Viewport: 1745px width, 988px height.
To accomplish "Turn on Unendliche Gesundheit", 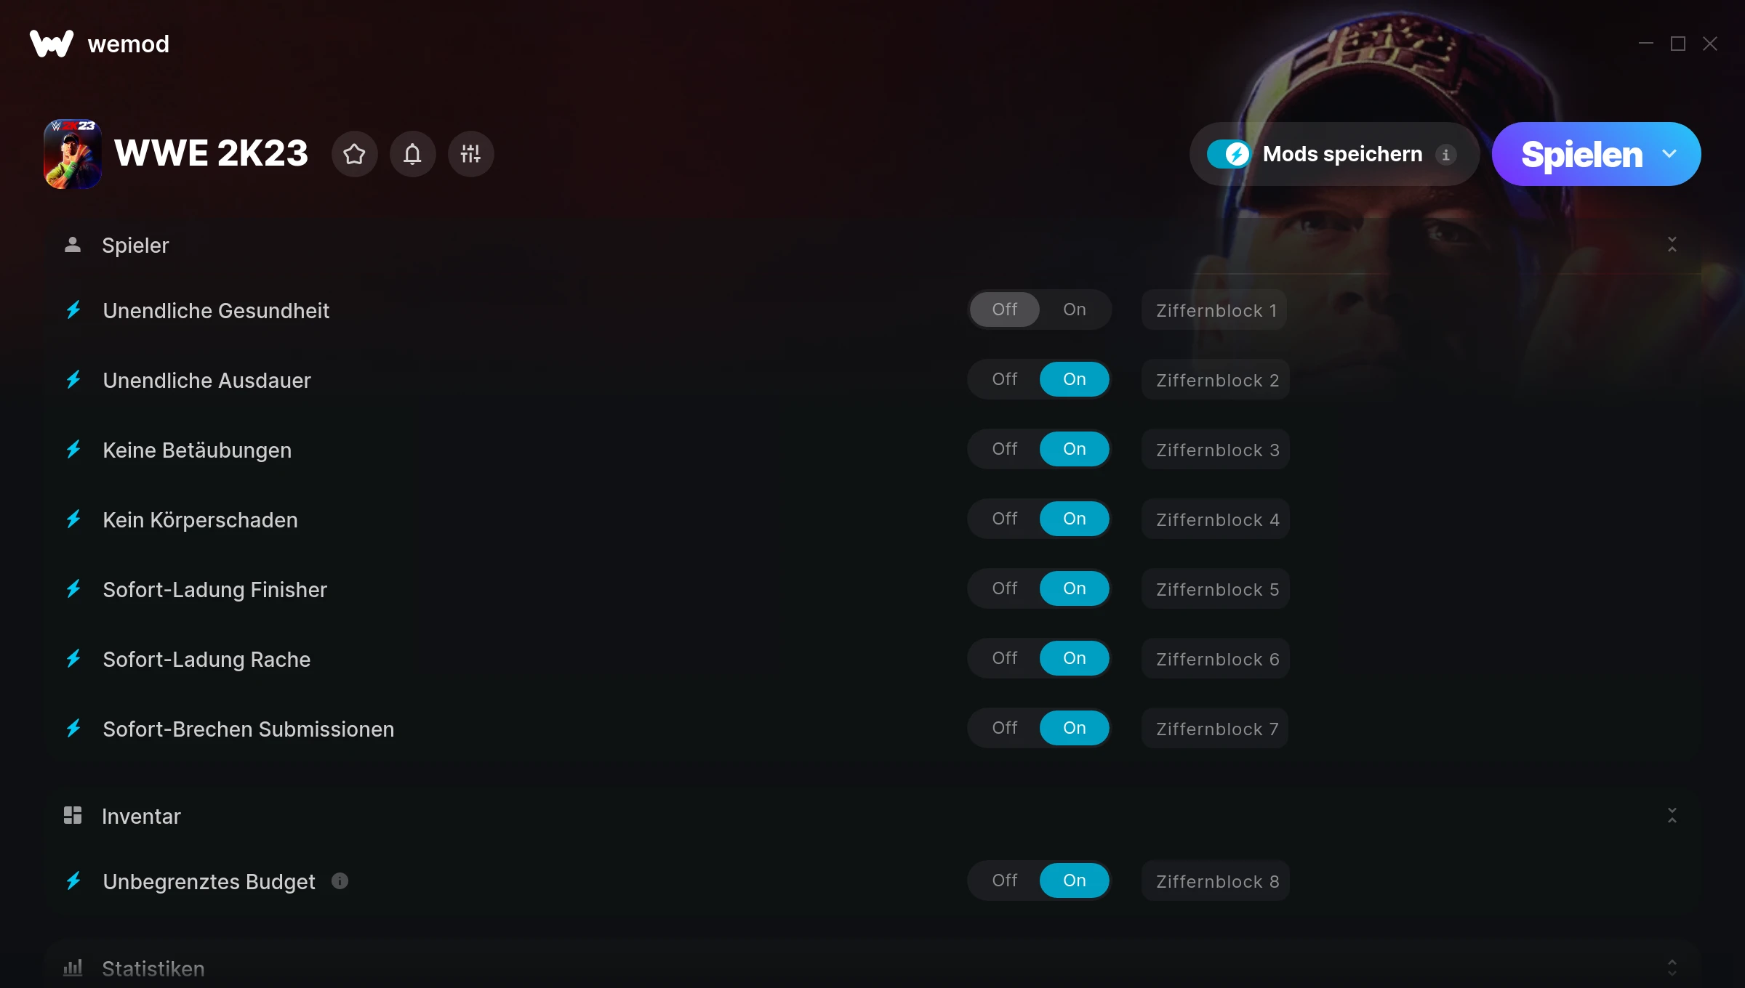I will pos(1074,309).
